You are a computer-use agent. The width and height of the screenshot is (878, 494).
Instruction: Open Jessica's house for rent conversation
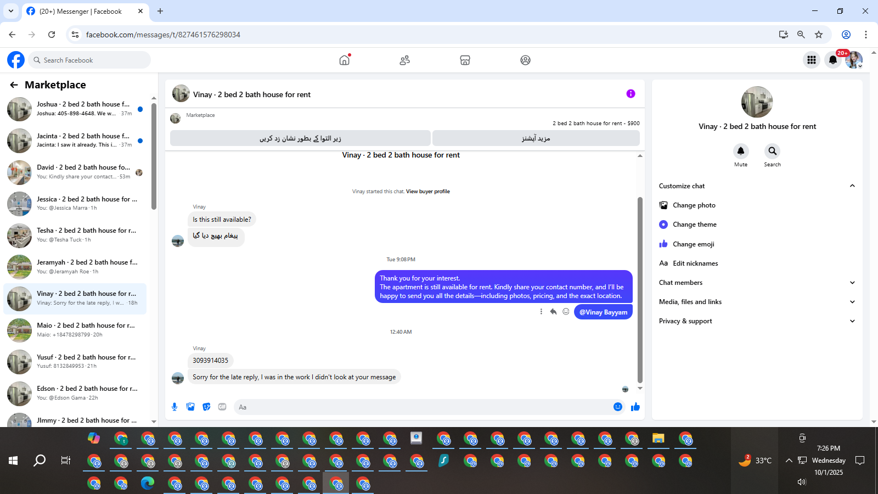tap(75, 204)
